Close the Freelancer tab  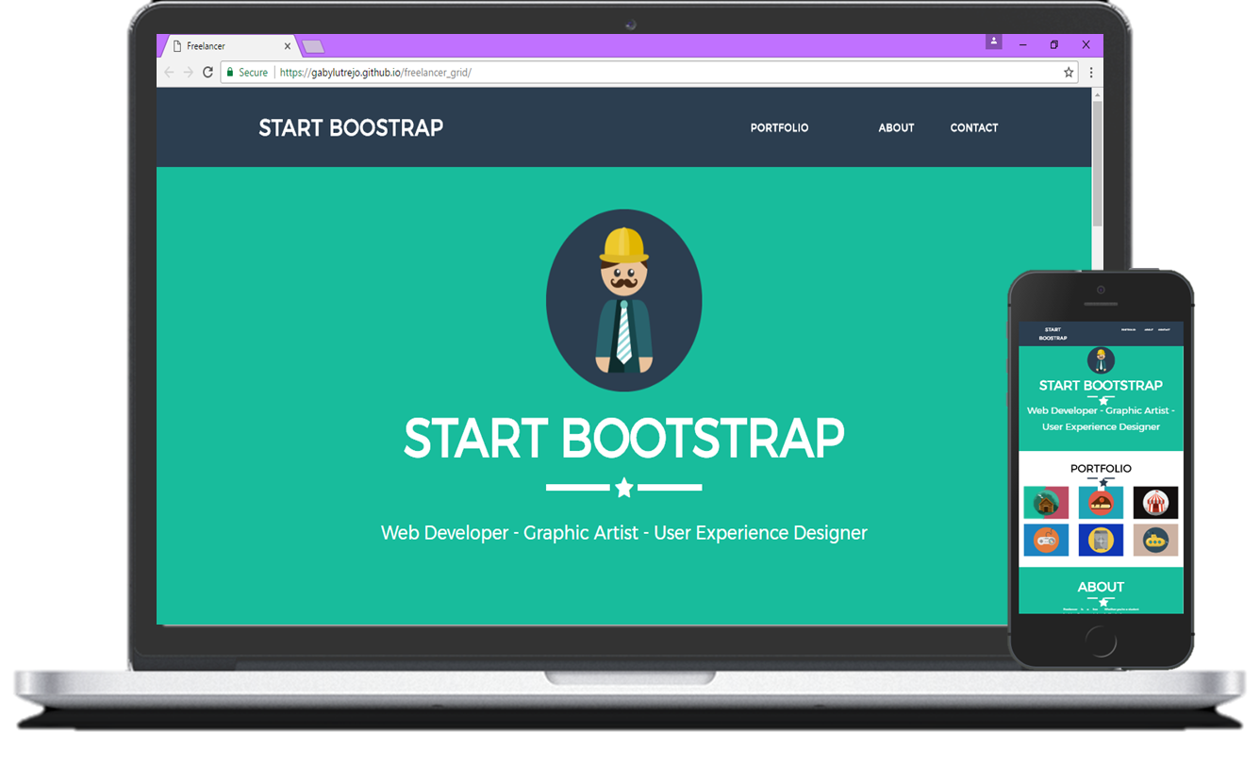click(288, 46)
